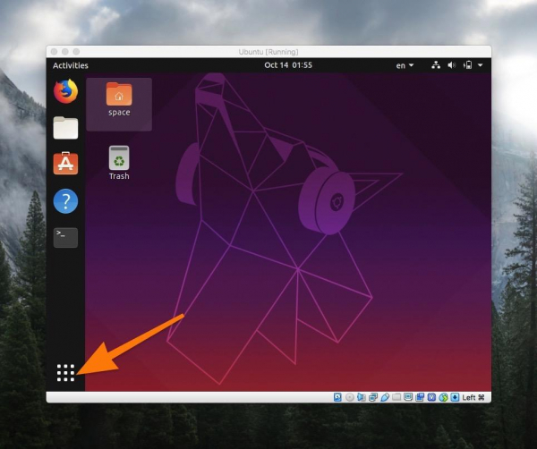The height and width of the screenshot is (449, 537).
Task: Select the space home folder icon
Action: tap(119, 94)
